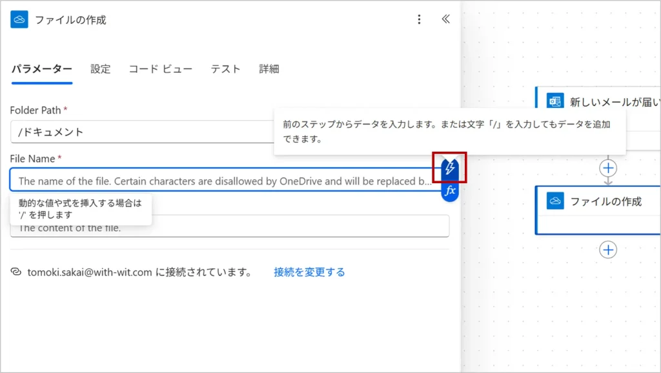Image resolution: width=661 pixels, height=373 pixels.
Task: Click the OneDrive icon on ファイルの作成 card
Action: pyautogui.click(x=554, y=201)
